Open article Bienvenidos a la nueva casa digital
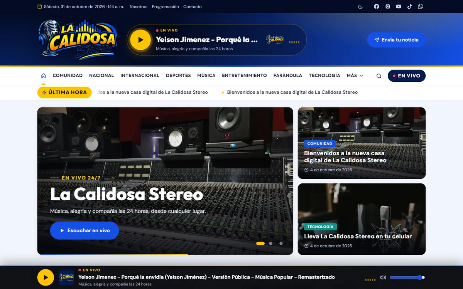 click(x=345, y=157)
